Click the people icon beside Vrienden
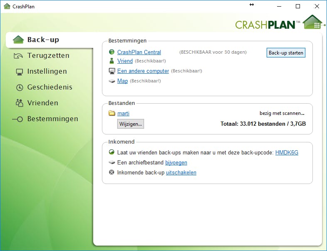This screenshot has width=327, height=251. 20,103
